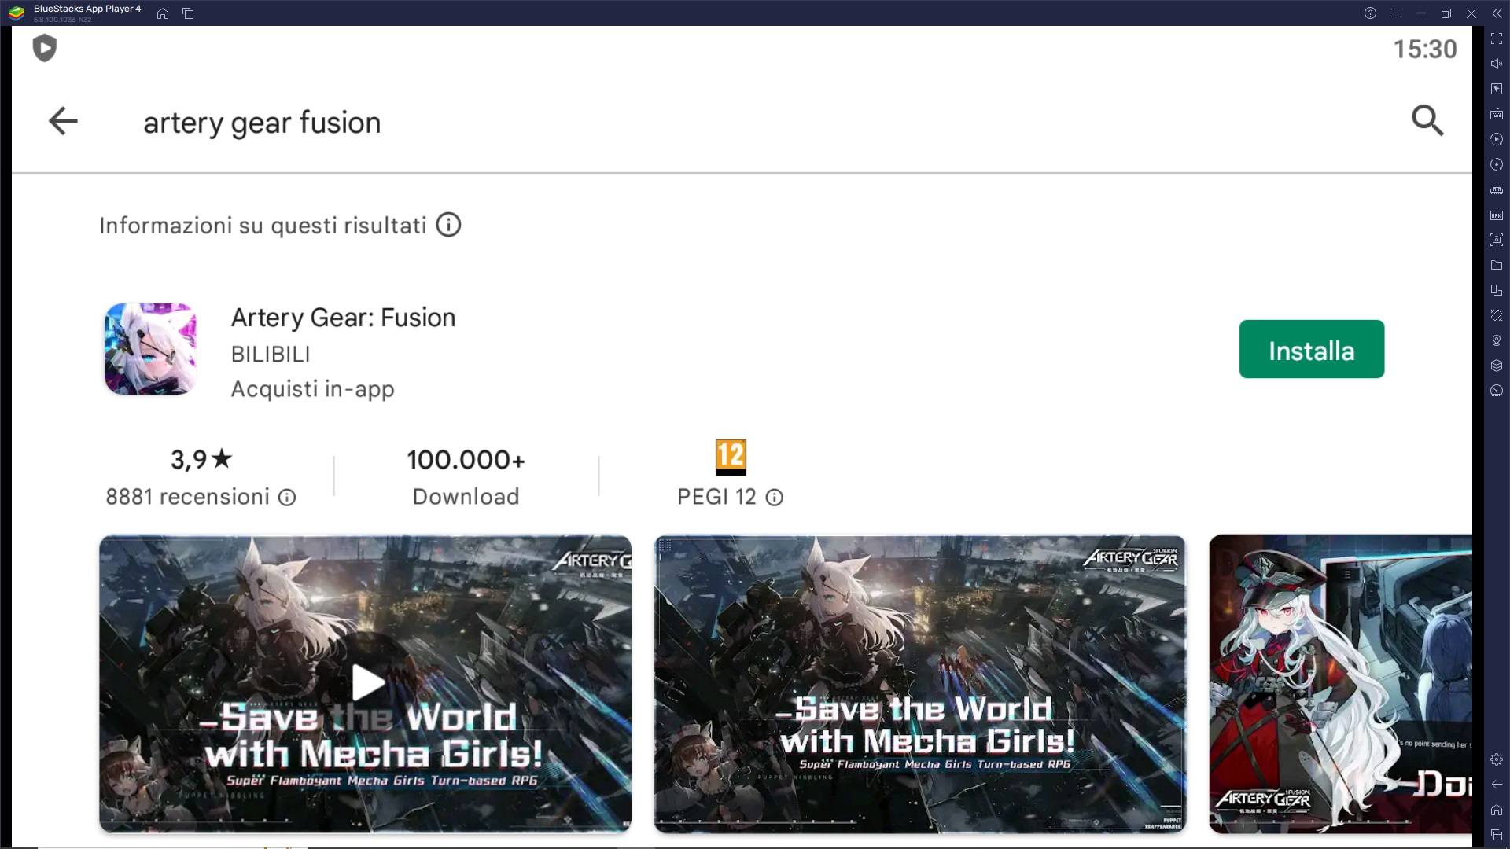The image size is (1510, 849).
Task: Open the second Save the World screenshot
Action: (919, 683)
